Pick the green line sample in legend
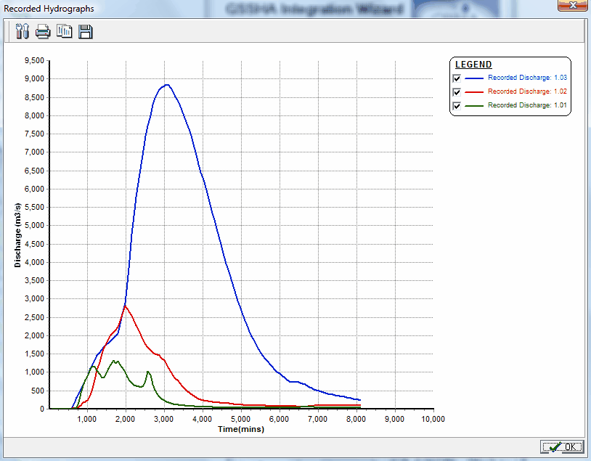Viewport: 591px width, 461px height. point(474,105)
